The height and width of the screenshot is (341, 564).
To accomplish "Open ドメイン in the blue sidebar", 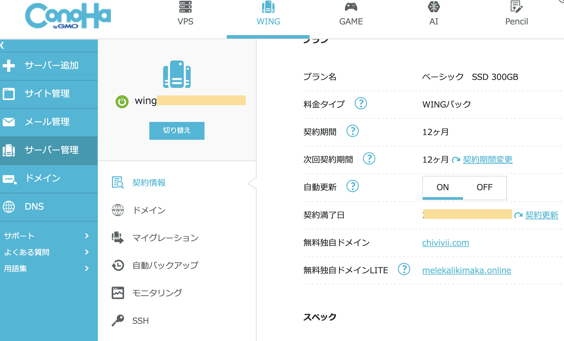I will pos(49,178).
